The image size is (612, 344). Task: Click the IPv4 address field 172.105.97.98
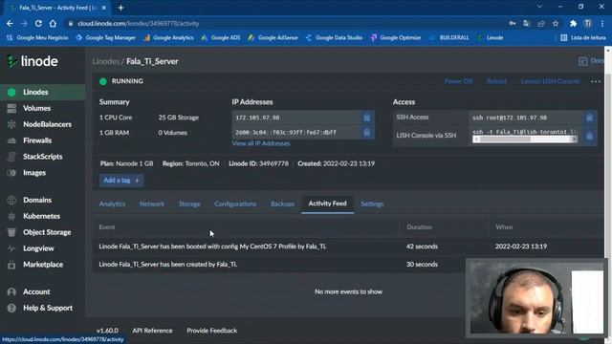tap(296, 118)
